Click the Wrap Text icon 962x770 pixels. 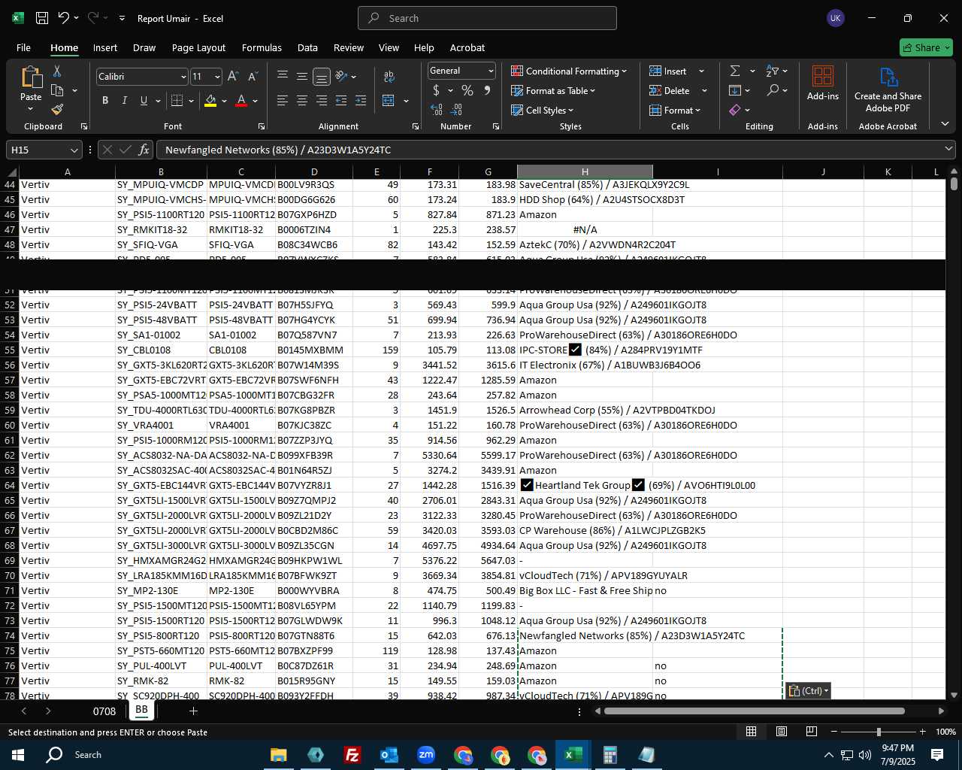(x=389, y=77)
